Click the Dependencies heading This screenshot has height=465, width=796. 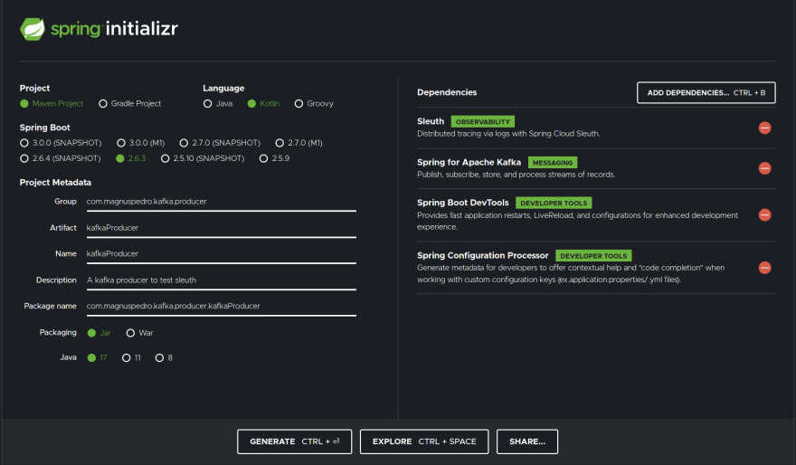[x=447, y=92]
